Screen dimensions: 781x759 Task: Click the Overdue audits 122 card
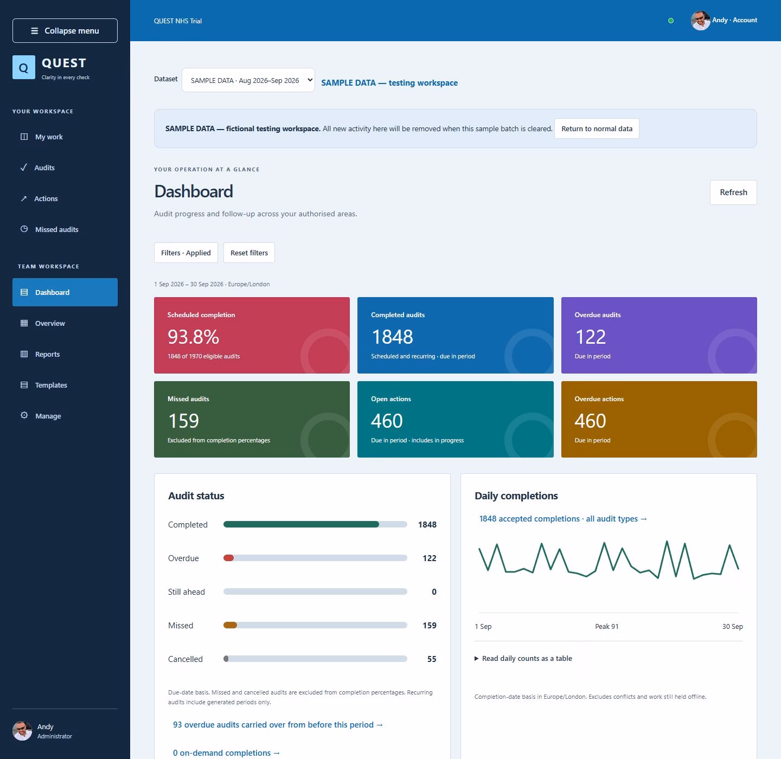click(659, 335)
